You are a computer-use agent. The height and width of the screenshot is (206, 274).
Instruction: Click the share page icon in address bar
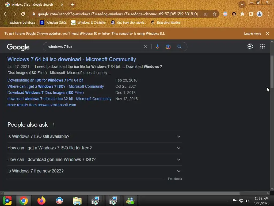click(x=206, y=14)
